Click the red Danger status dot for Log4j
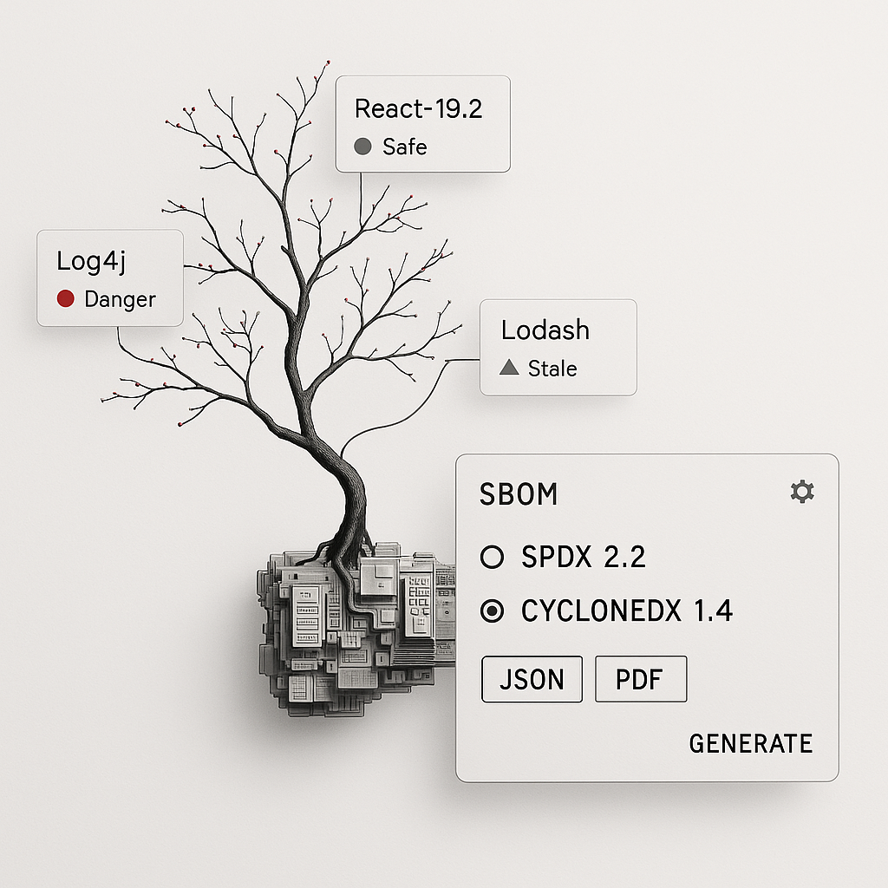This screenshot has width=888, height=888. [x=64, y=300]
